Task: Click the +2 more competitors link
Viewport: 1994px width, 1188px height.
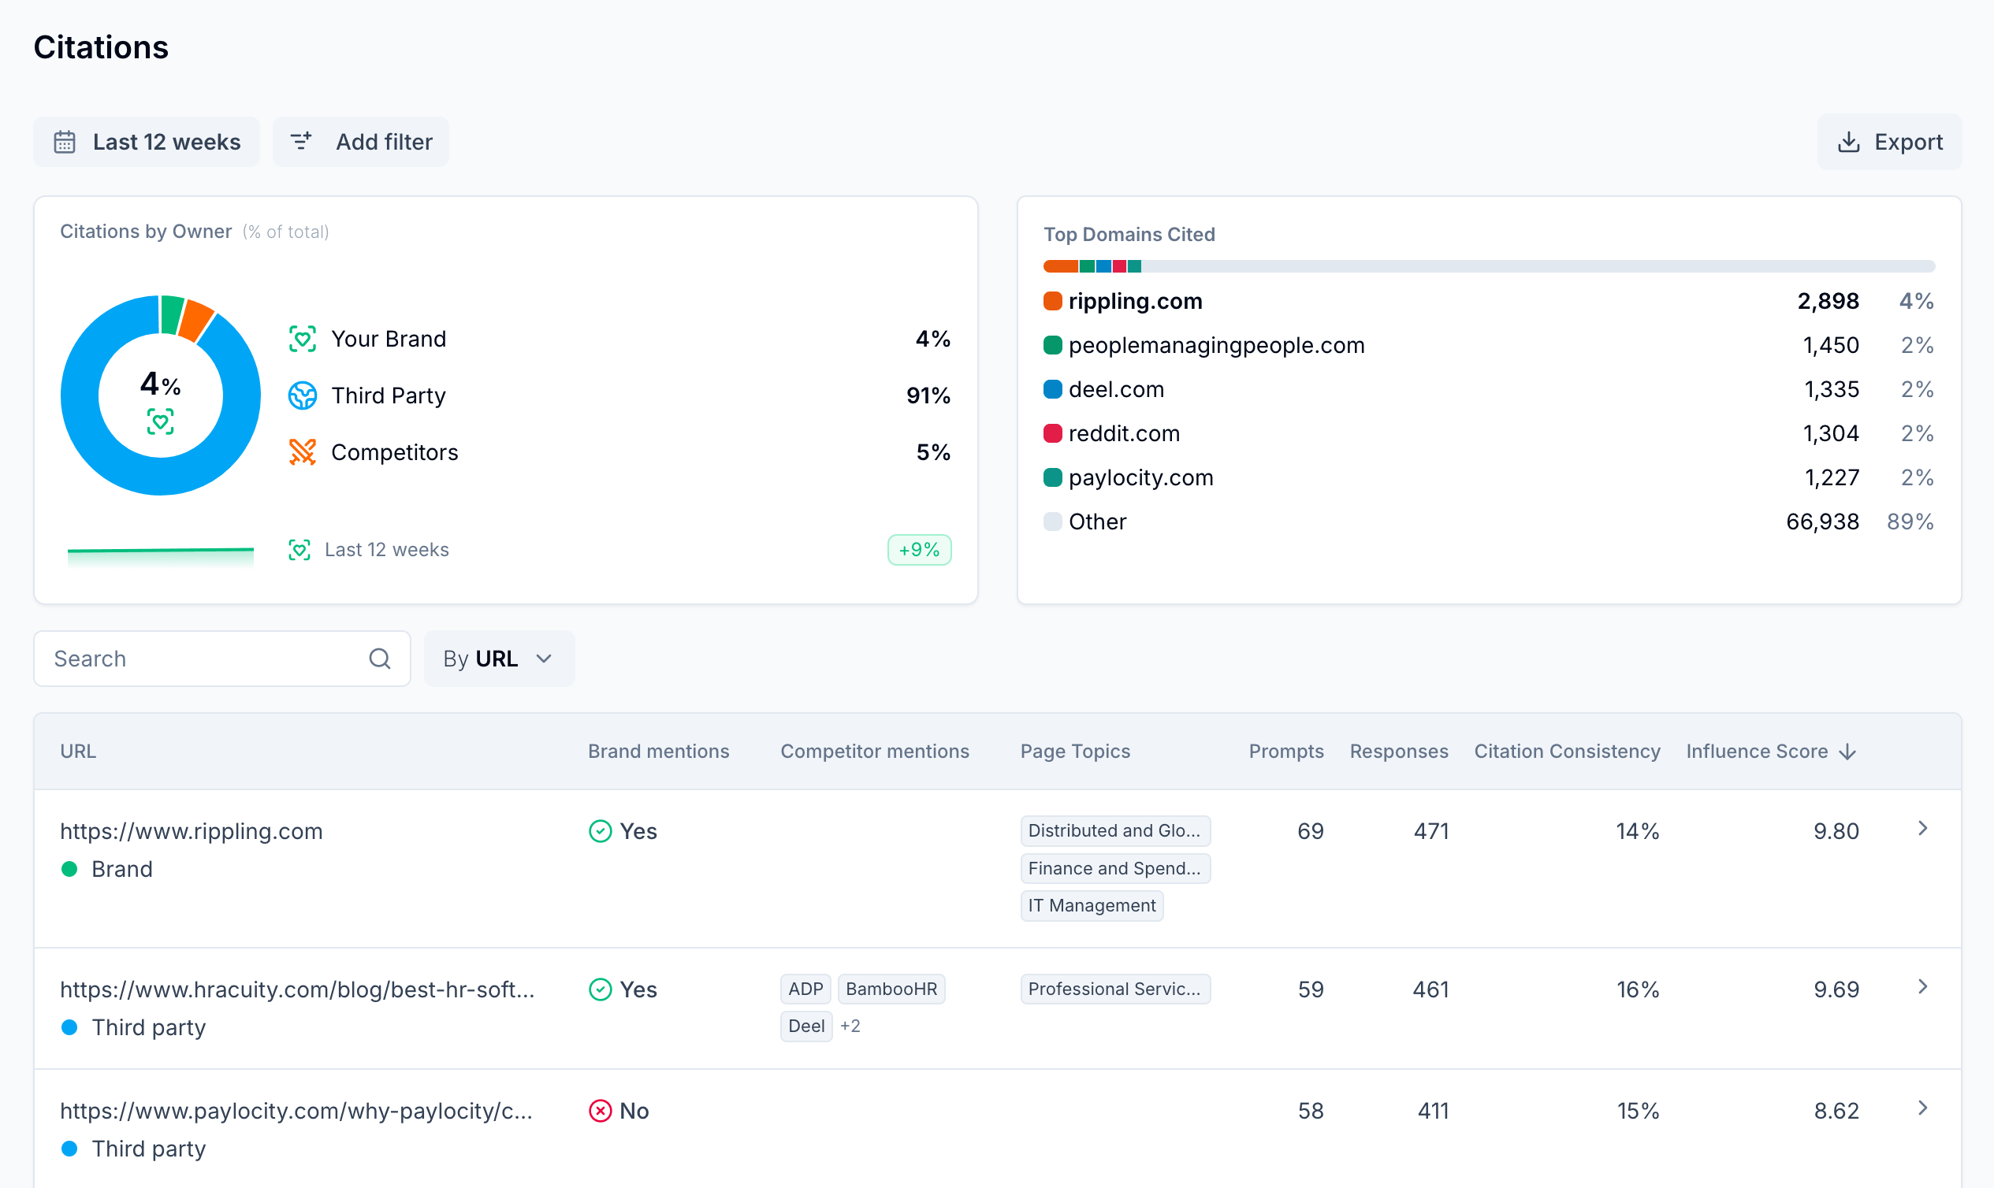Action: click(x=850, y=1027)
